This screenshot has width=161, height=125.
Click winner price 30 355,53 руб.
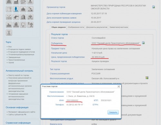[98, 57]
